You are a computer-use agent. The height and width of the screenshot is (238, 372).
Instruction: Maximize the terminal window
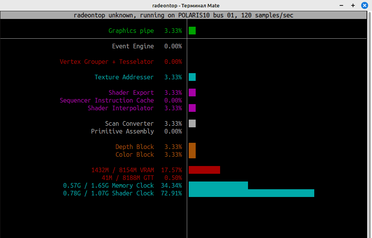(353, 5)
